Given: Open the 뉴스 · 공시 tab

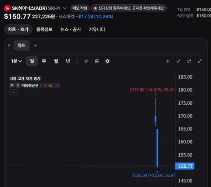Looking at the screenshot, I should point(70,29).
